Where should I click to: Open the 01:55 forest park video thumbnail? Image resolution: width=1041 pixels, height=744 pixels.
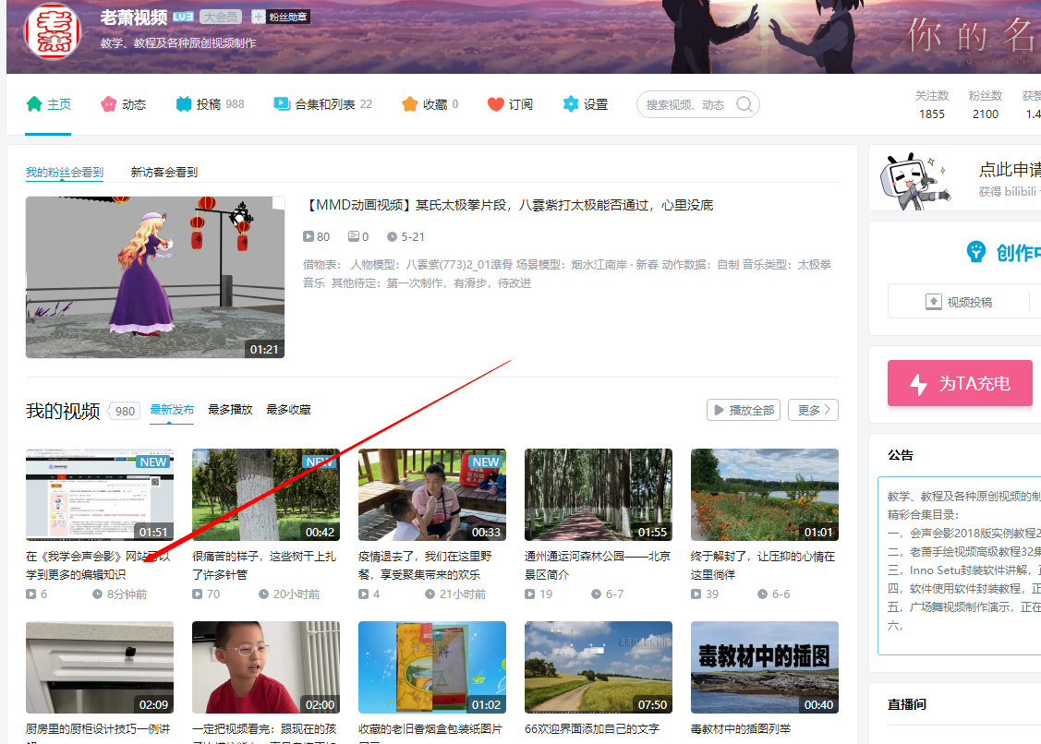pos(599,495)
